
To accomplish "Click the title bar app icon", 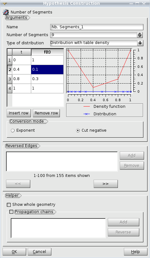I will point(5,3).
